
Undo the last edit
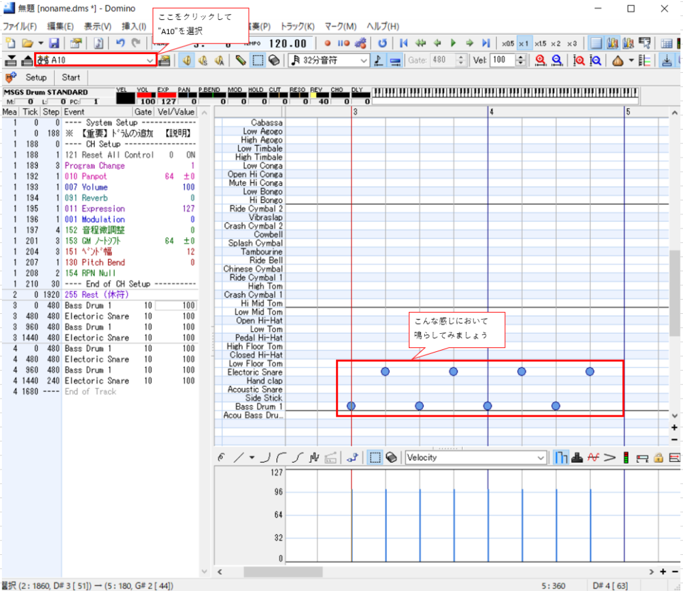(x=120, y=43)
